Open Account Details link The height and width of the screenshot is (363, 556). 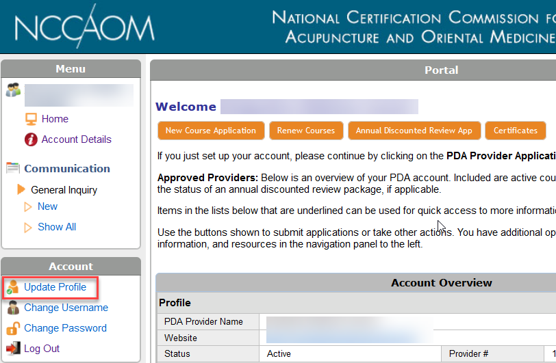76,139
